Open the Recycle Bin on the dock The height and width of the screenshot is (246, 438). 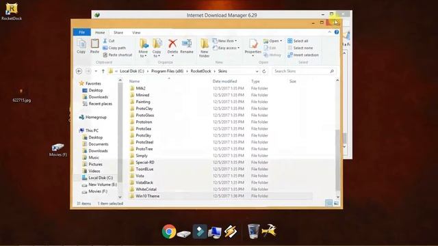(253, 231)
